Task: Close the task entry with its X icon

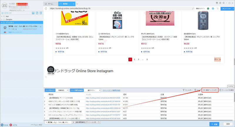Action: [x=41, y=27]
